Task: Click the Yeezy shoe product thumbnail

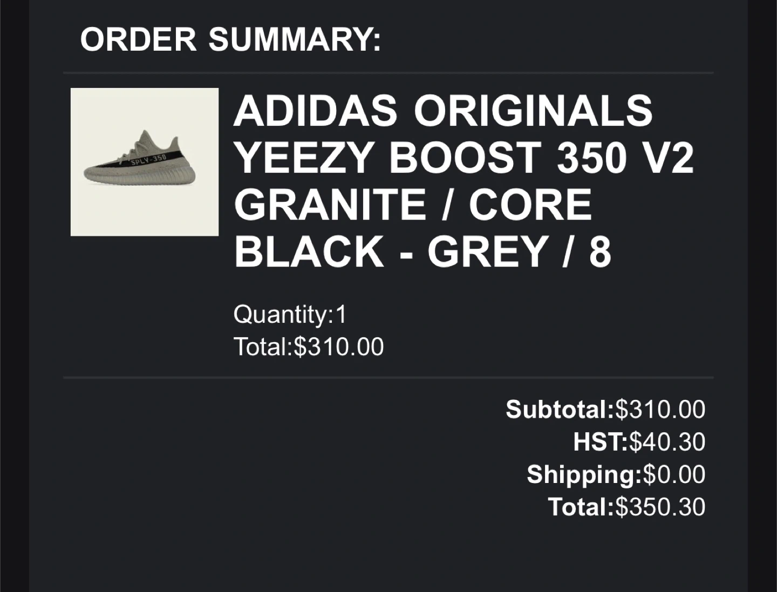Action: (145, 162)
